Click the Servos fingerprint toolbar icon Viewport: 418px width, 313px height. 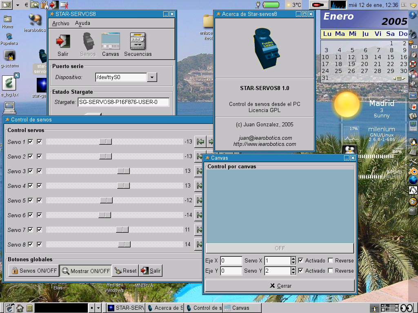88,41
